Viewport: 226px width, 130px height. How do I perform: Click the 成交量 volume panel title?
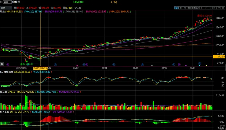(3, 92)
